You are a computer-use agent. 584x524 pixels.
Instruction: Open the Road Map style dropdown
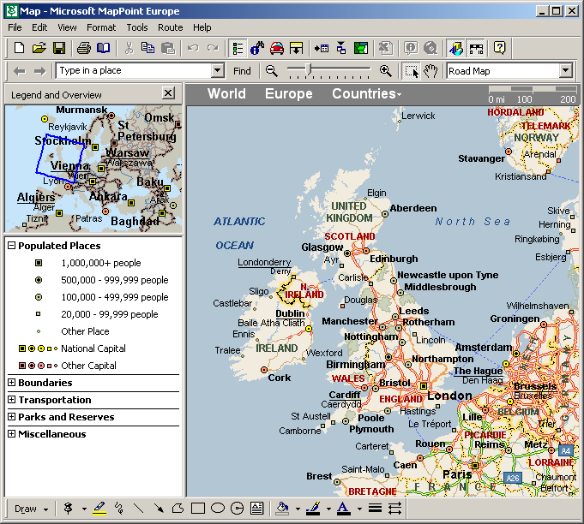pos(566,70)
